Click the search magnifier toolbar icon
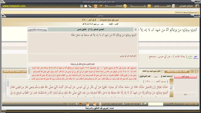201x113 pixels. (149, 6)
